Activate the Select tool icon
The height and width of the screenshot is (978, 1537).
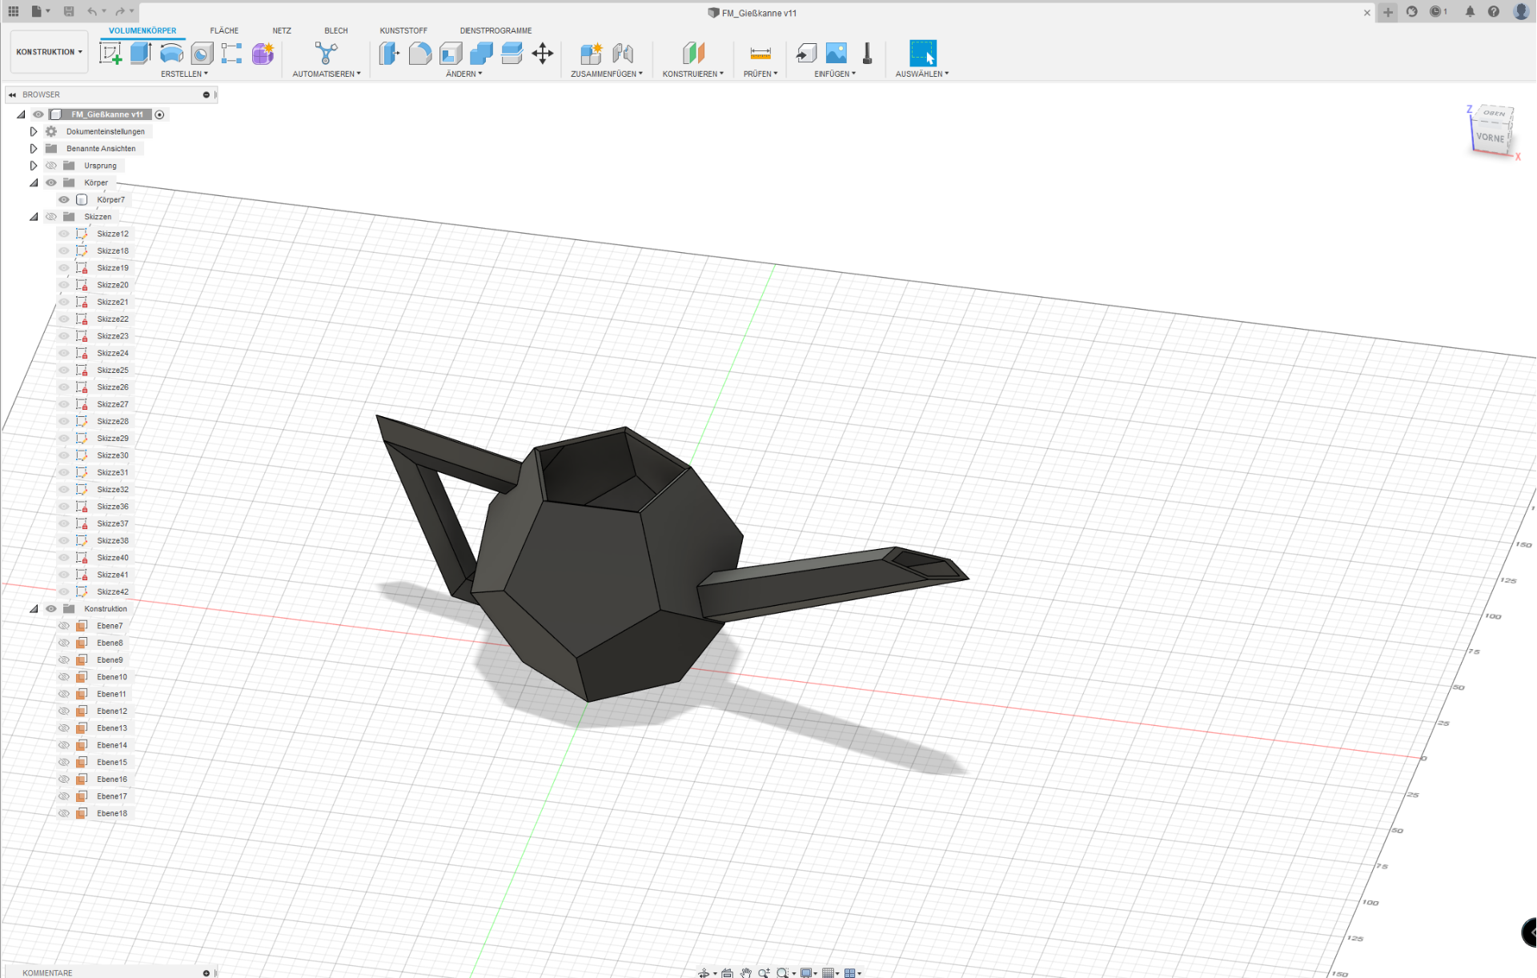tap(923, 54)
